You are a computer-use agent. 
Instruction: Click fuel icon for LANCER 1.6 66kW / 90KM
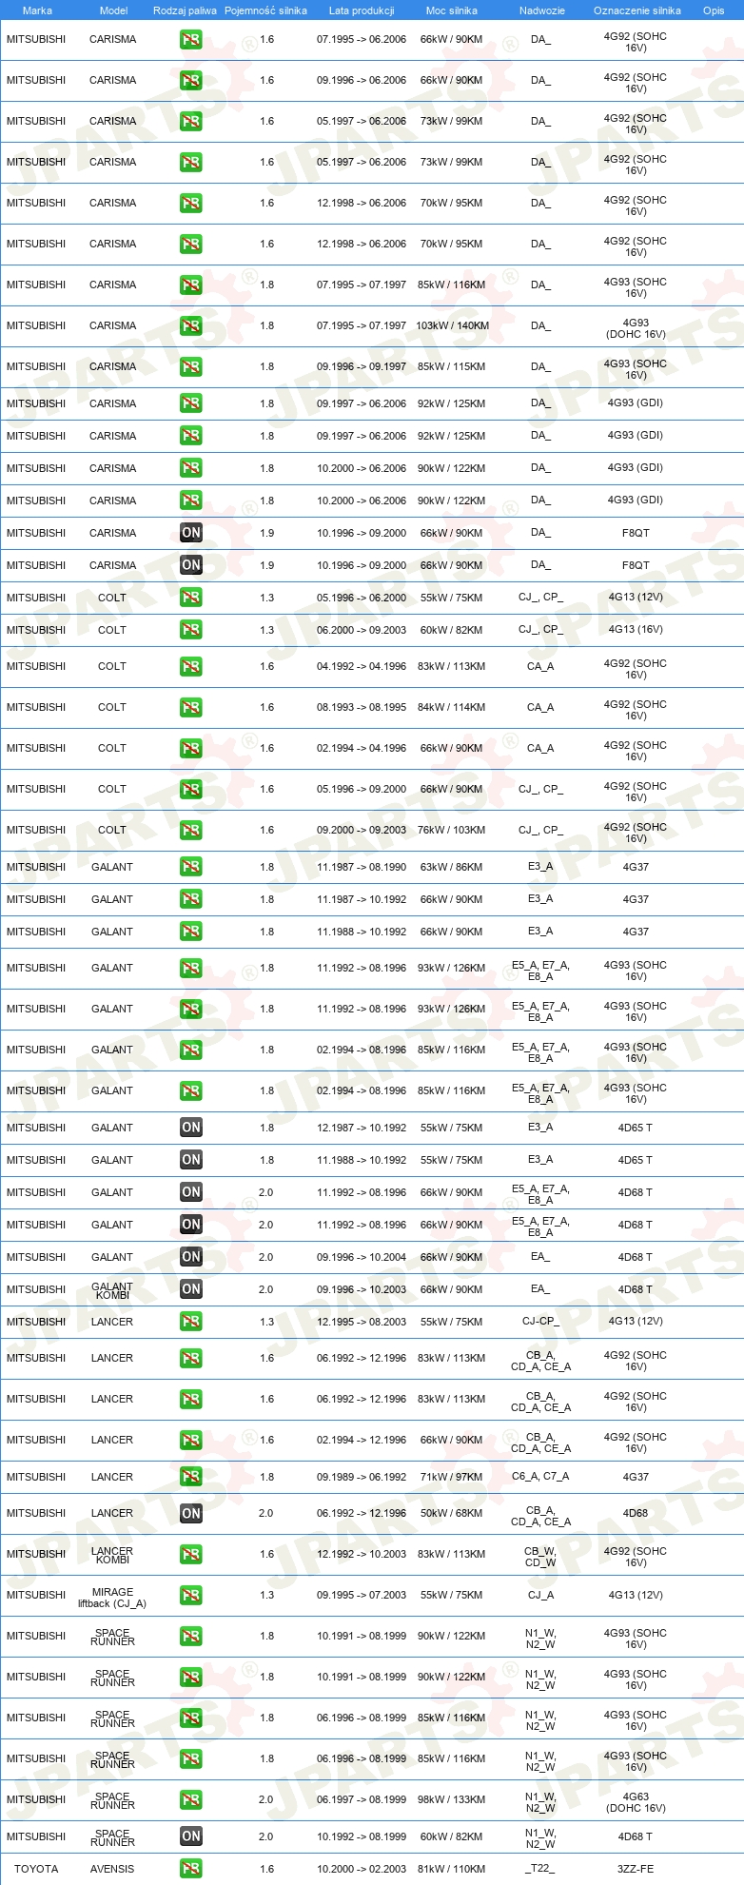[x=190, y=1441]
